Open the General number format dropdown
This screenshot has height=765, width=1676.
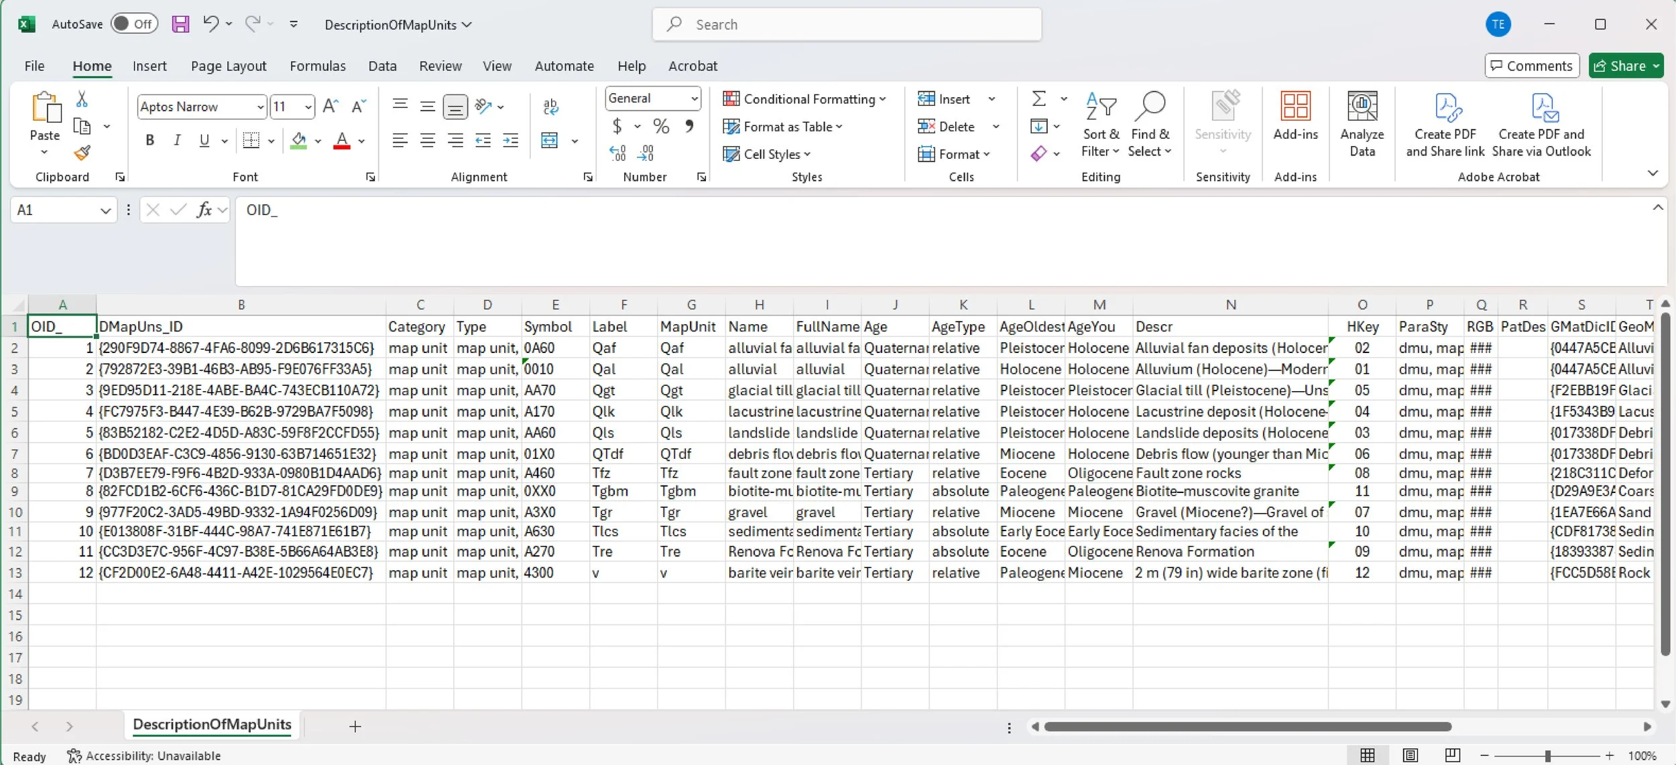click(695, 98)
